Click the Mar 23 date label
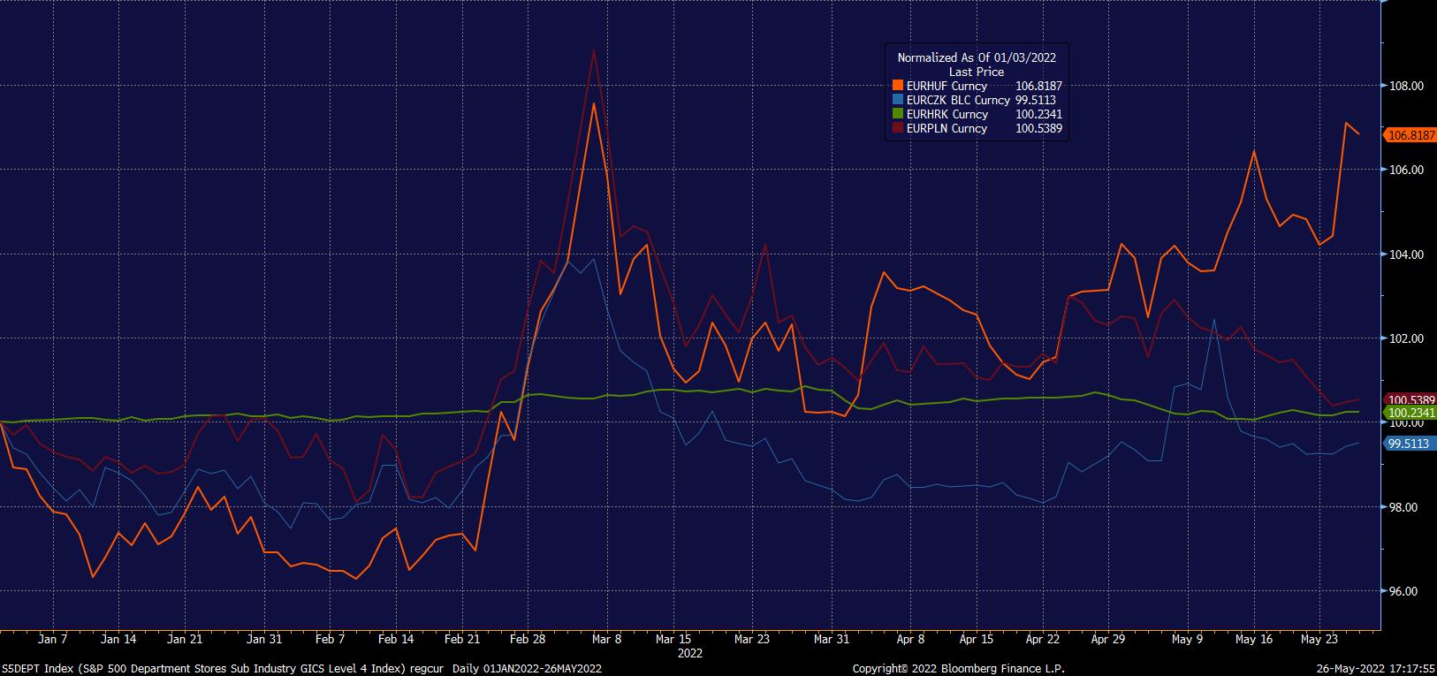The image size is (1437, 676). click(752, 639)
